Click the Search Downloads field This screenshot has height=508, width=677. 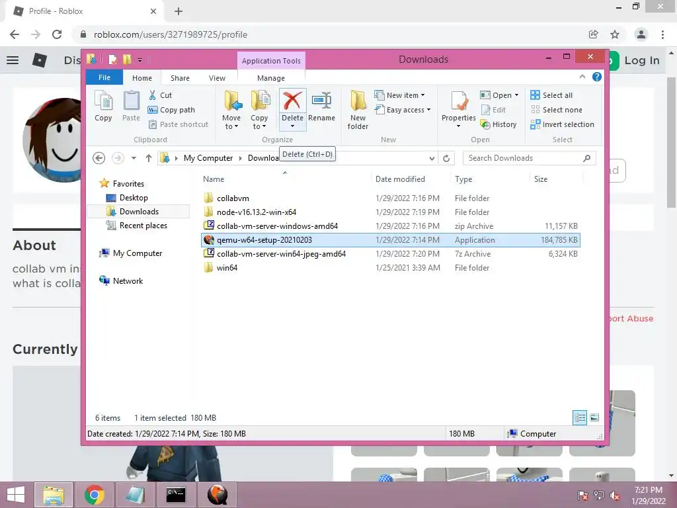(x=530, y=158)
